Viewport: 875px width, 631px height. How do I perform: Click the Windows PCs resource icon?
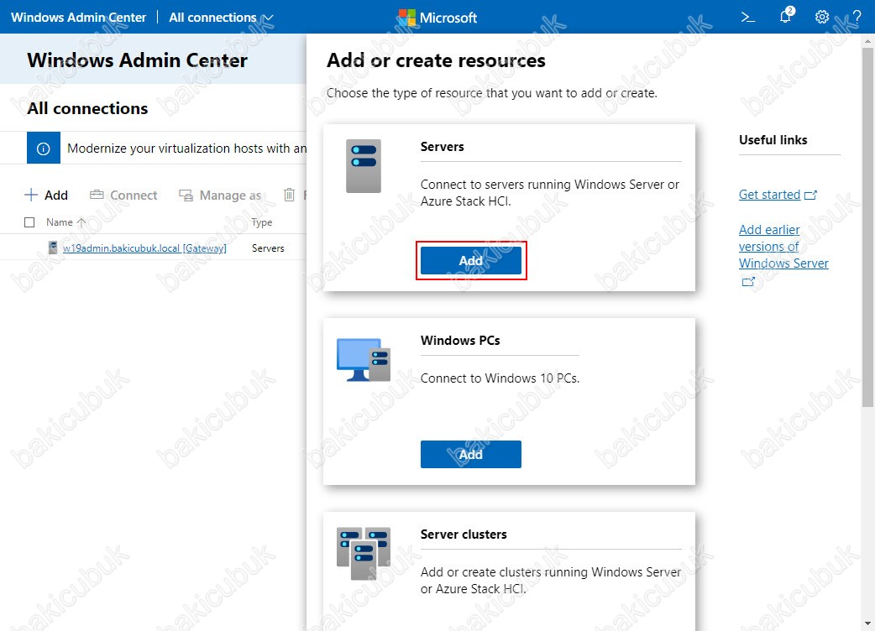(x=364, y=360)
